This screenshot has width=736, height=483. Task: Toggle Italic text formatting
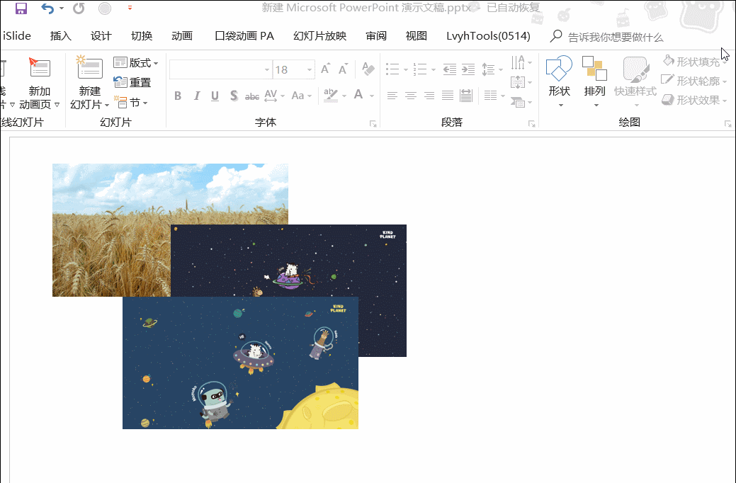click(196, 96)
